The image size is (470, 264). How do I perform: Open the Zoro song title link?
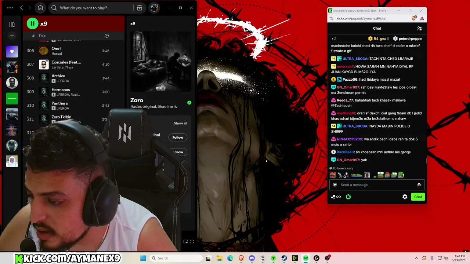pyautogui.click(x=137, y=100)
